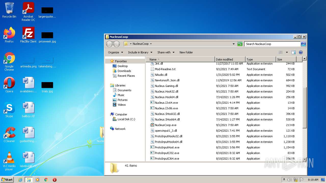Image resolution: width=326 pixels, height=183 pixels.
Task: Click the taskbar clock showing 8:18 AM
Action: point(313,180)
